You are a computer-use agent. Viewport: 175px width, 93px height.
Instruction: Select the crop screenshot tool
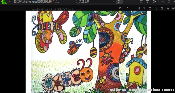139,8
